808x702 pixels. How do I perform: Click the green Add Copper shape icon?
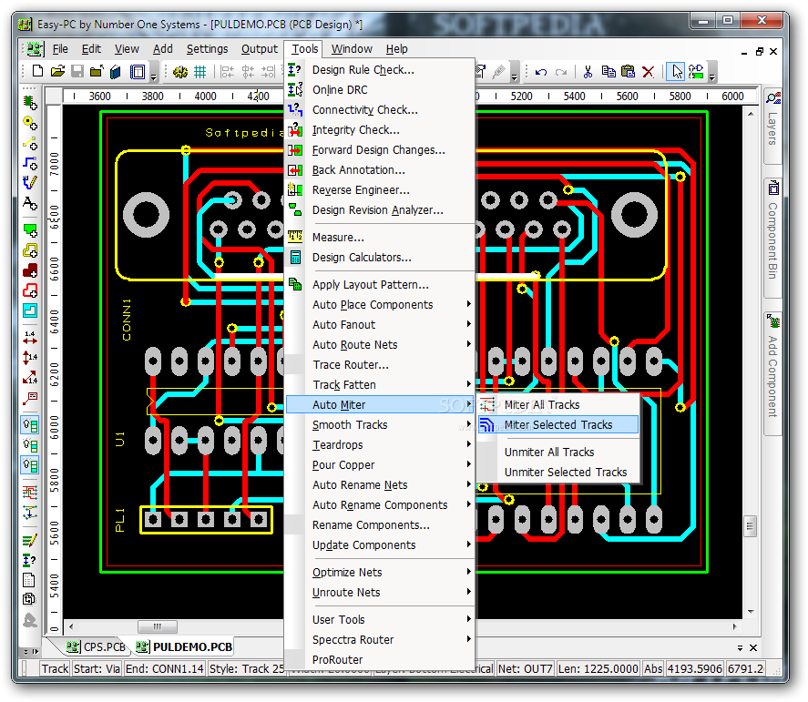(30, 229)
